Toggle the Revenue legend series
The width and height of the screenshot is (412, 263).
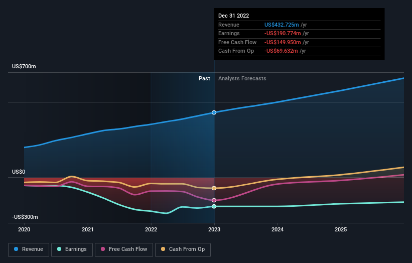tap(29, 249)
